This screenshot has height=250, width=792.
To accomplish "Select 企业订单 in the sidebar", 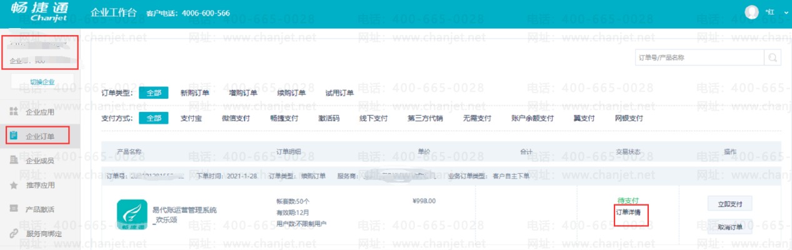I will point(40,136).
